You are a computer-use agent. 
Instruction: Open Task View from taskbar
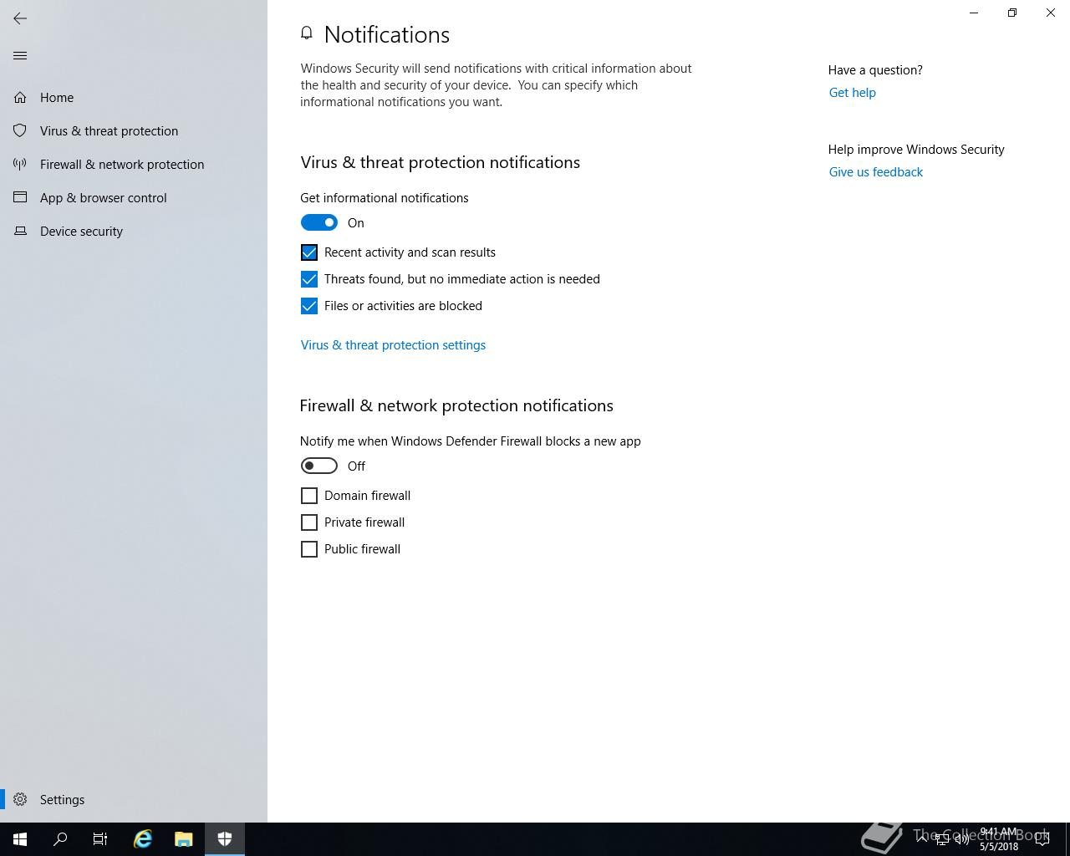(100, 839)
